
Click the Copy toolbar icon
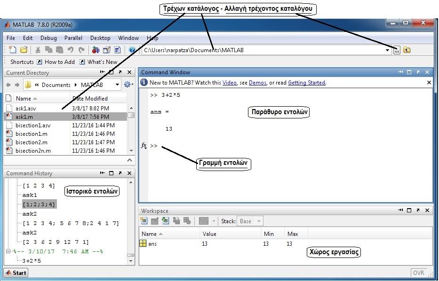49,50
